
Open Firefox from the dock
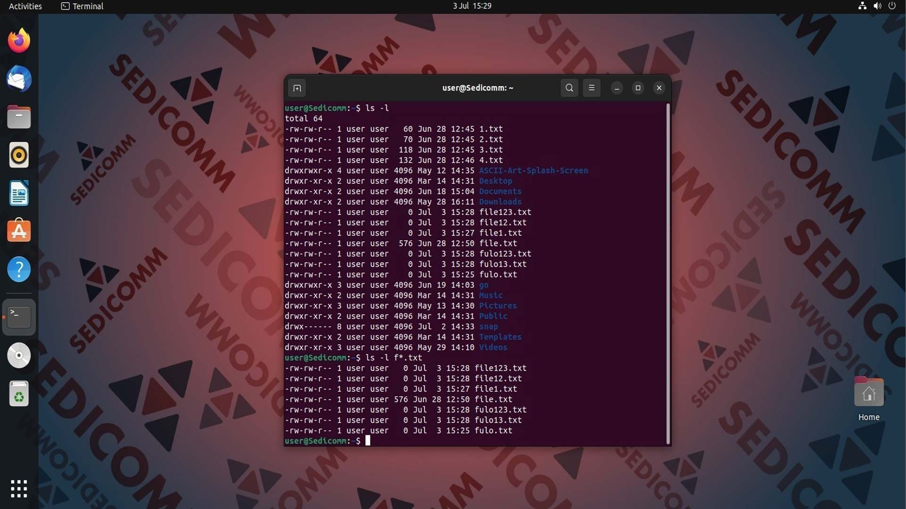[19, 41]
